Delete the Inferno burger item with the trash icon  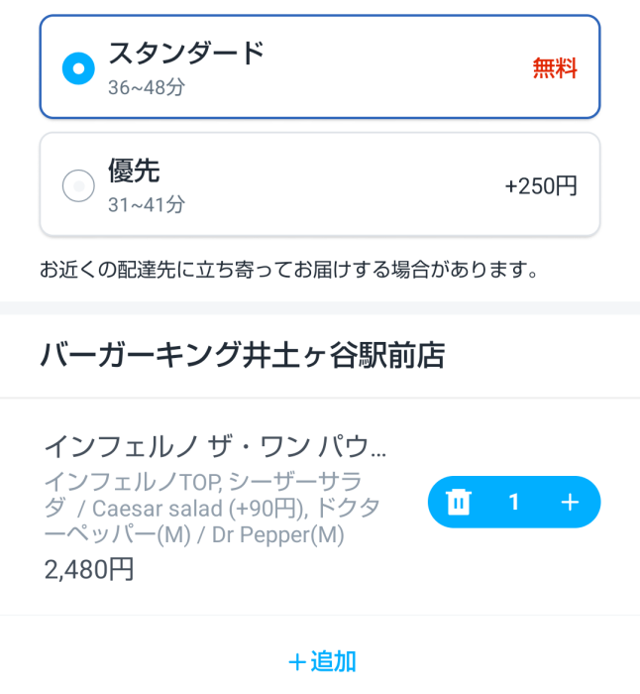(x=458, y=503)
